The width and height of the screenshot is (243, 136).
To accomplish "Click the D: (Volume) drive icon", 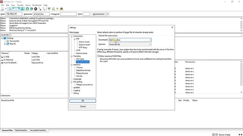I will [2, 60].
